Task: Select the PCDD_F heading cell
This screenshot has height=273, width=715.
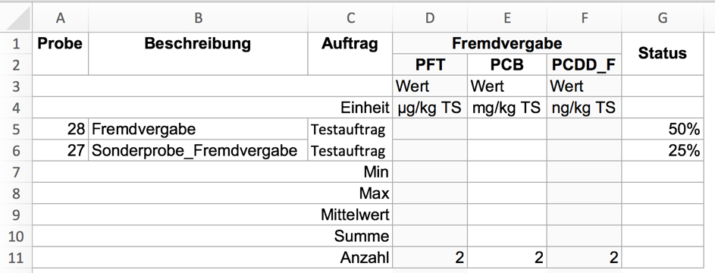Action: (x=584, y=65)
